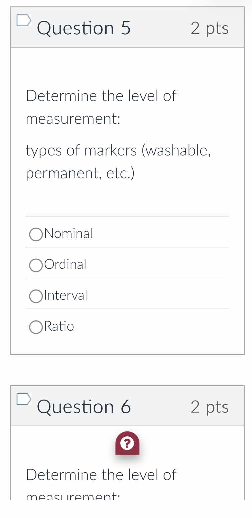This screenshot has width=252, height=518.
Task: Click the flag marker for the markers question
Action: [x=23, y=21]
